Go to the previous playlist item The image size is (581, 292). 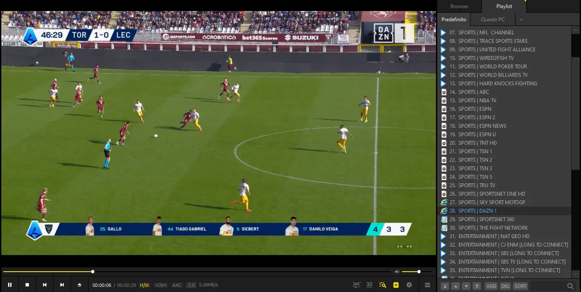pyautogui.click(x=45, y=285)
